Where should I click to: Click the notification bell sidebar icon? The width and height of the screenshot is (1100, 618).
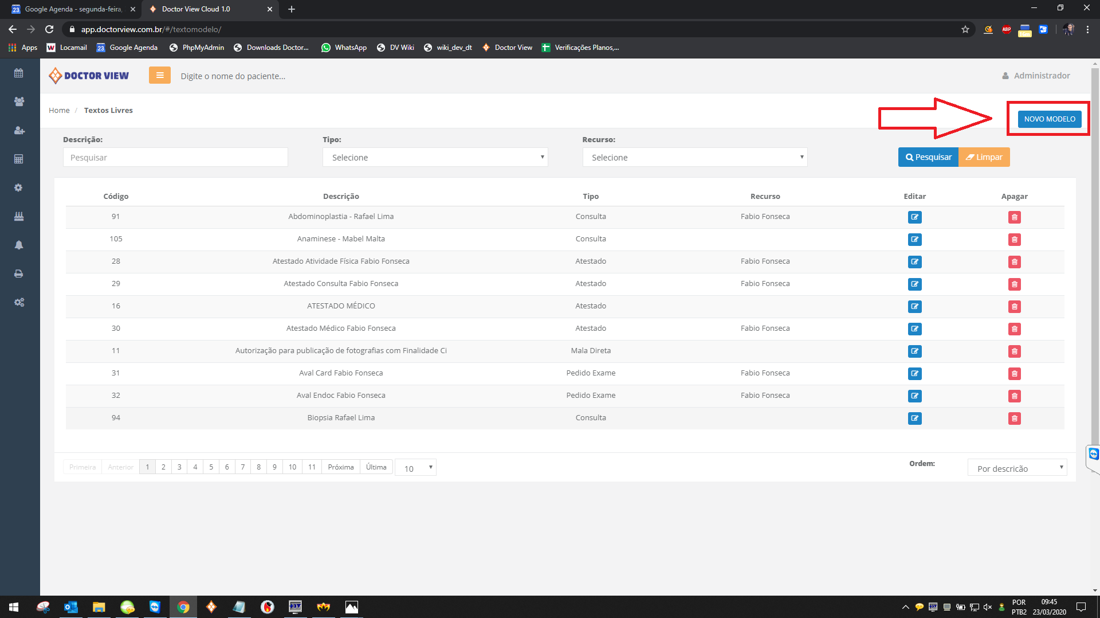[19, 245]
